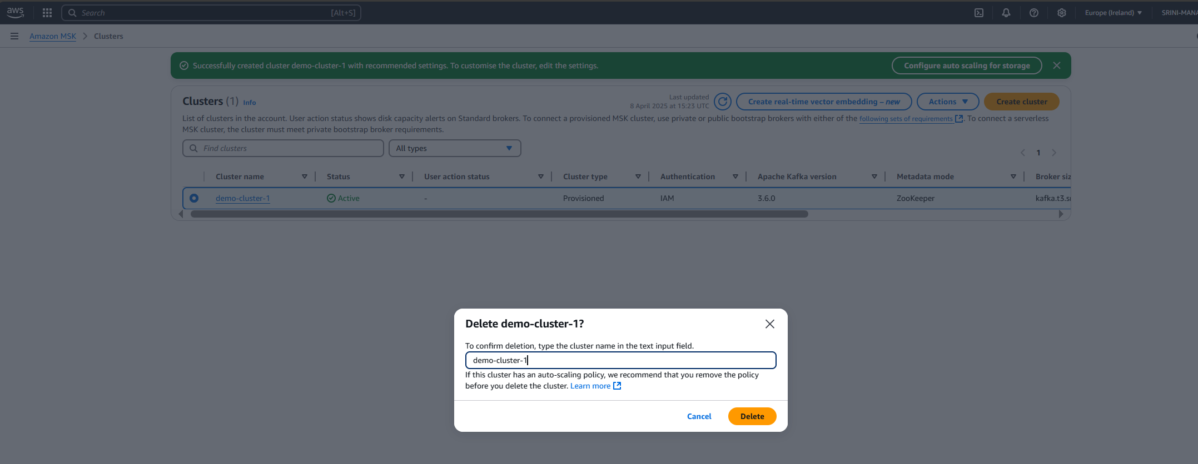Open the Europe (Ireland) region dropdown
1198x464 pixels.
1114,13
